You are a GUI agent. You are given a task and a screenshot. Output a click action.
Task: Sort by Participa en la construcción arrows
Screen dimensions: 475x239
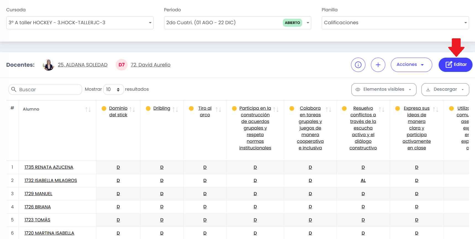pos(276,109)
